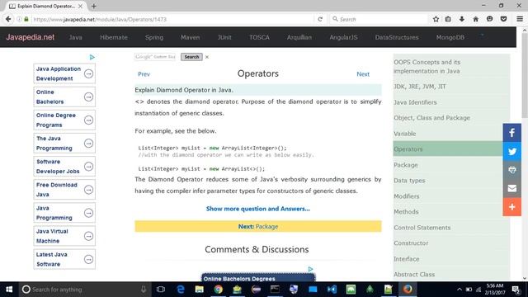Screen dimensions: 528x297
Task: Open the Pocket icon in toolbar
Action: point(503,19)
